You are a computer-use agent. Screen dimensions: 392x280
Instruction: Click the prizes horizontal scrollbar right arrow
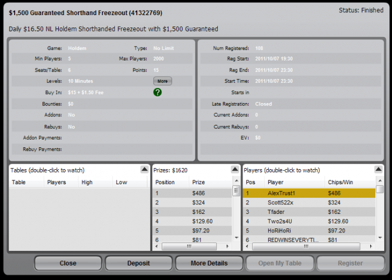click(227, 246)
